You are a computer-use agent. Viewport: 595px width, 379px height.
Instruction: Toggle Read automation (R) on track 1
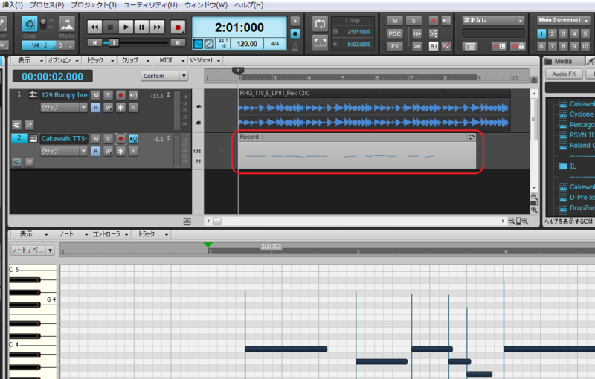click(96, 108)
